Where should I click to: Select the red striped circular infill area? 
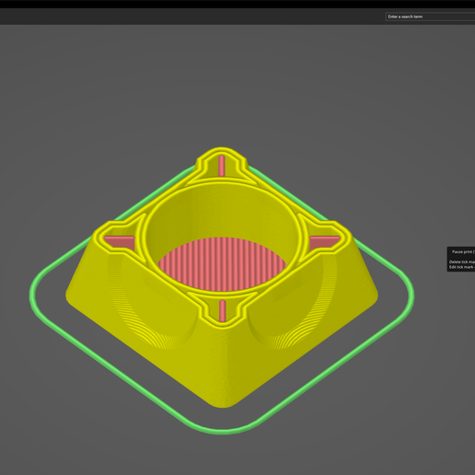pyautogui.click(x=223, y=264)
